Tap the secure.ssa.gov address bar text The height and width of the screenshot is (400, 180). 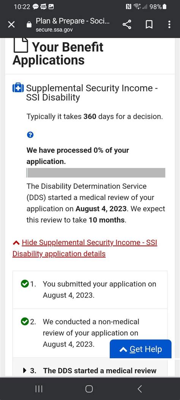coord(54,30)
